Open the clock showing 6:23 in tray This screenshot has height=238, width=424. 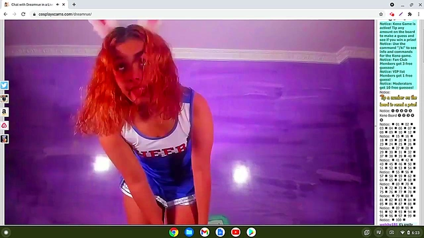tap(415, 233)
